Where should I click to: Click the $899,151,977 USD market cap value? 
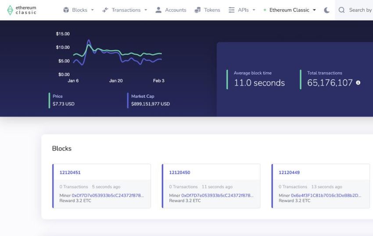tap(151, 104)
